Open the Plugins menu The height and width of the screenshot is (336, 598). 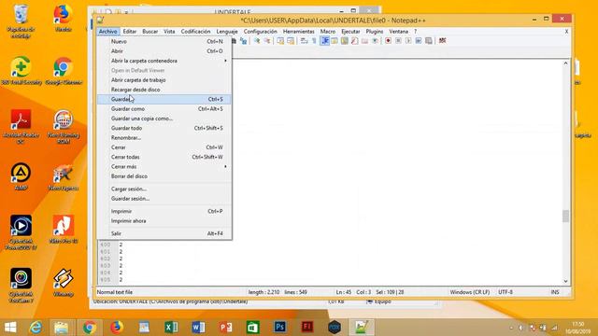[x=375, y=31]
